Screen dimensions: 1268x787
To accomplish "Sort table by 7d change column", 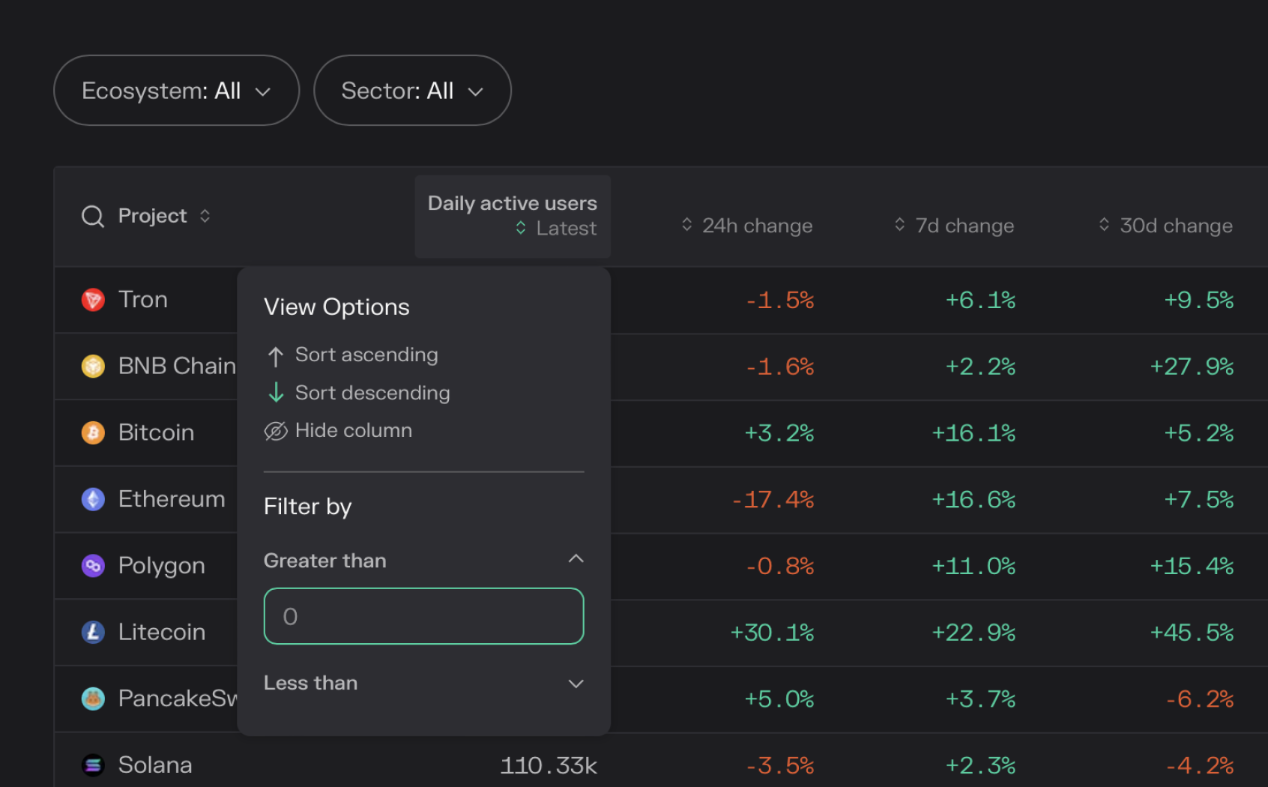I will pyautogui.click(x=954, y=226).
